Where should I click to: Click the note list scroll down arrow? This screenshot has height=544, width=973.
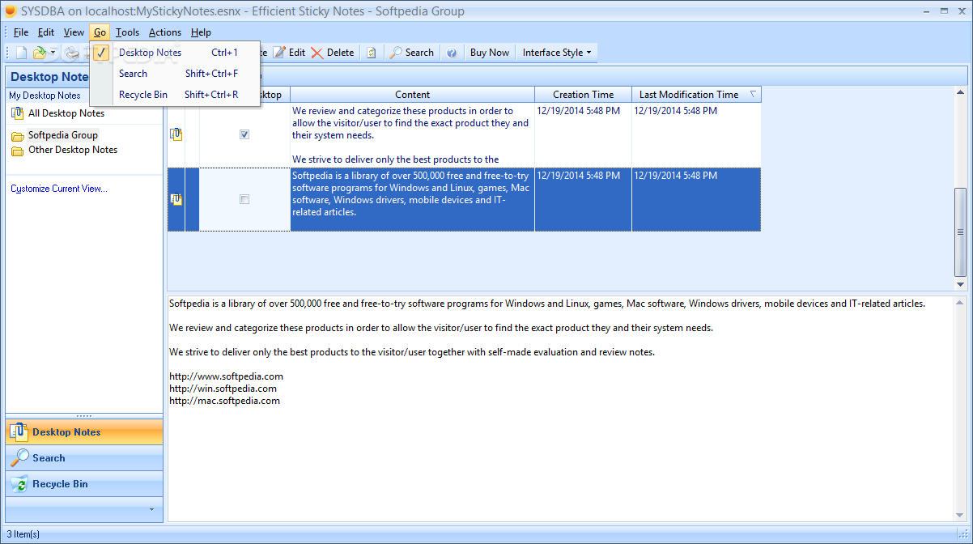pos(961,284)
